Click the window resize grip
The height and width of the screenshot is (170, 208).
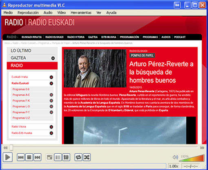[x=204, y=168]
